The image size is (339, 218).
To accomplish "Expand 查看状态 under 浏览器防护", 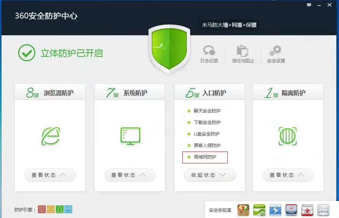I will (x=50, y=175).
